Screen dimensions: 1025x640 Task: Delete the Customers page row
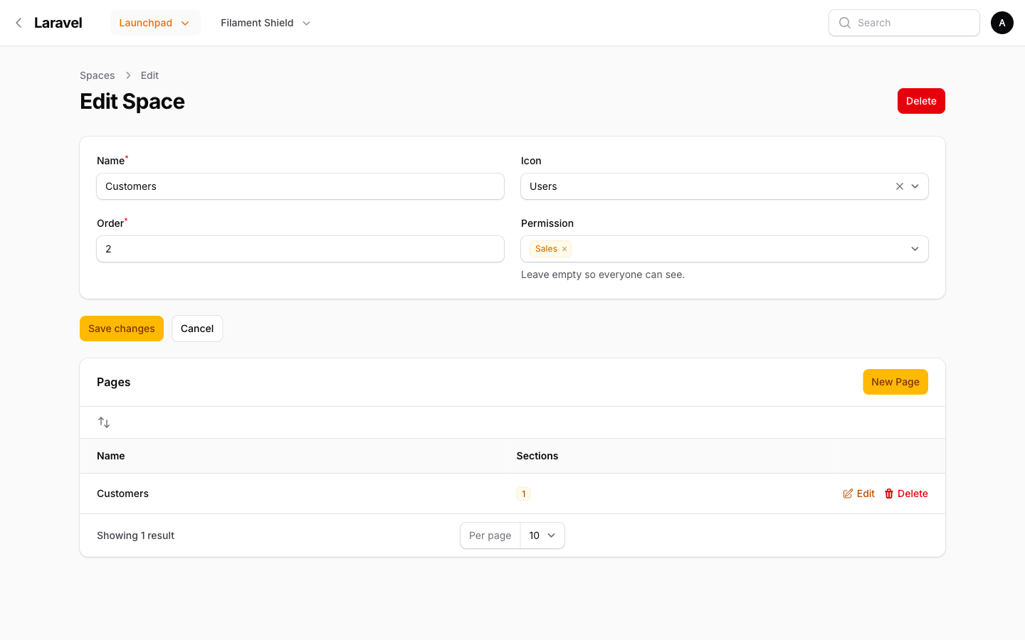coord(906,494)
